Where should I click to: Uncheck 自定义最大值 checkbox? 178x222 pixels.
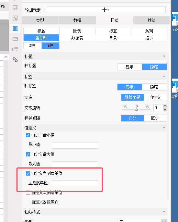click(28, 154)
